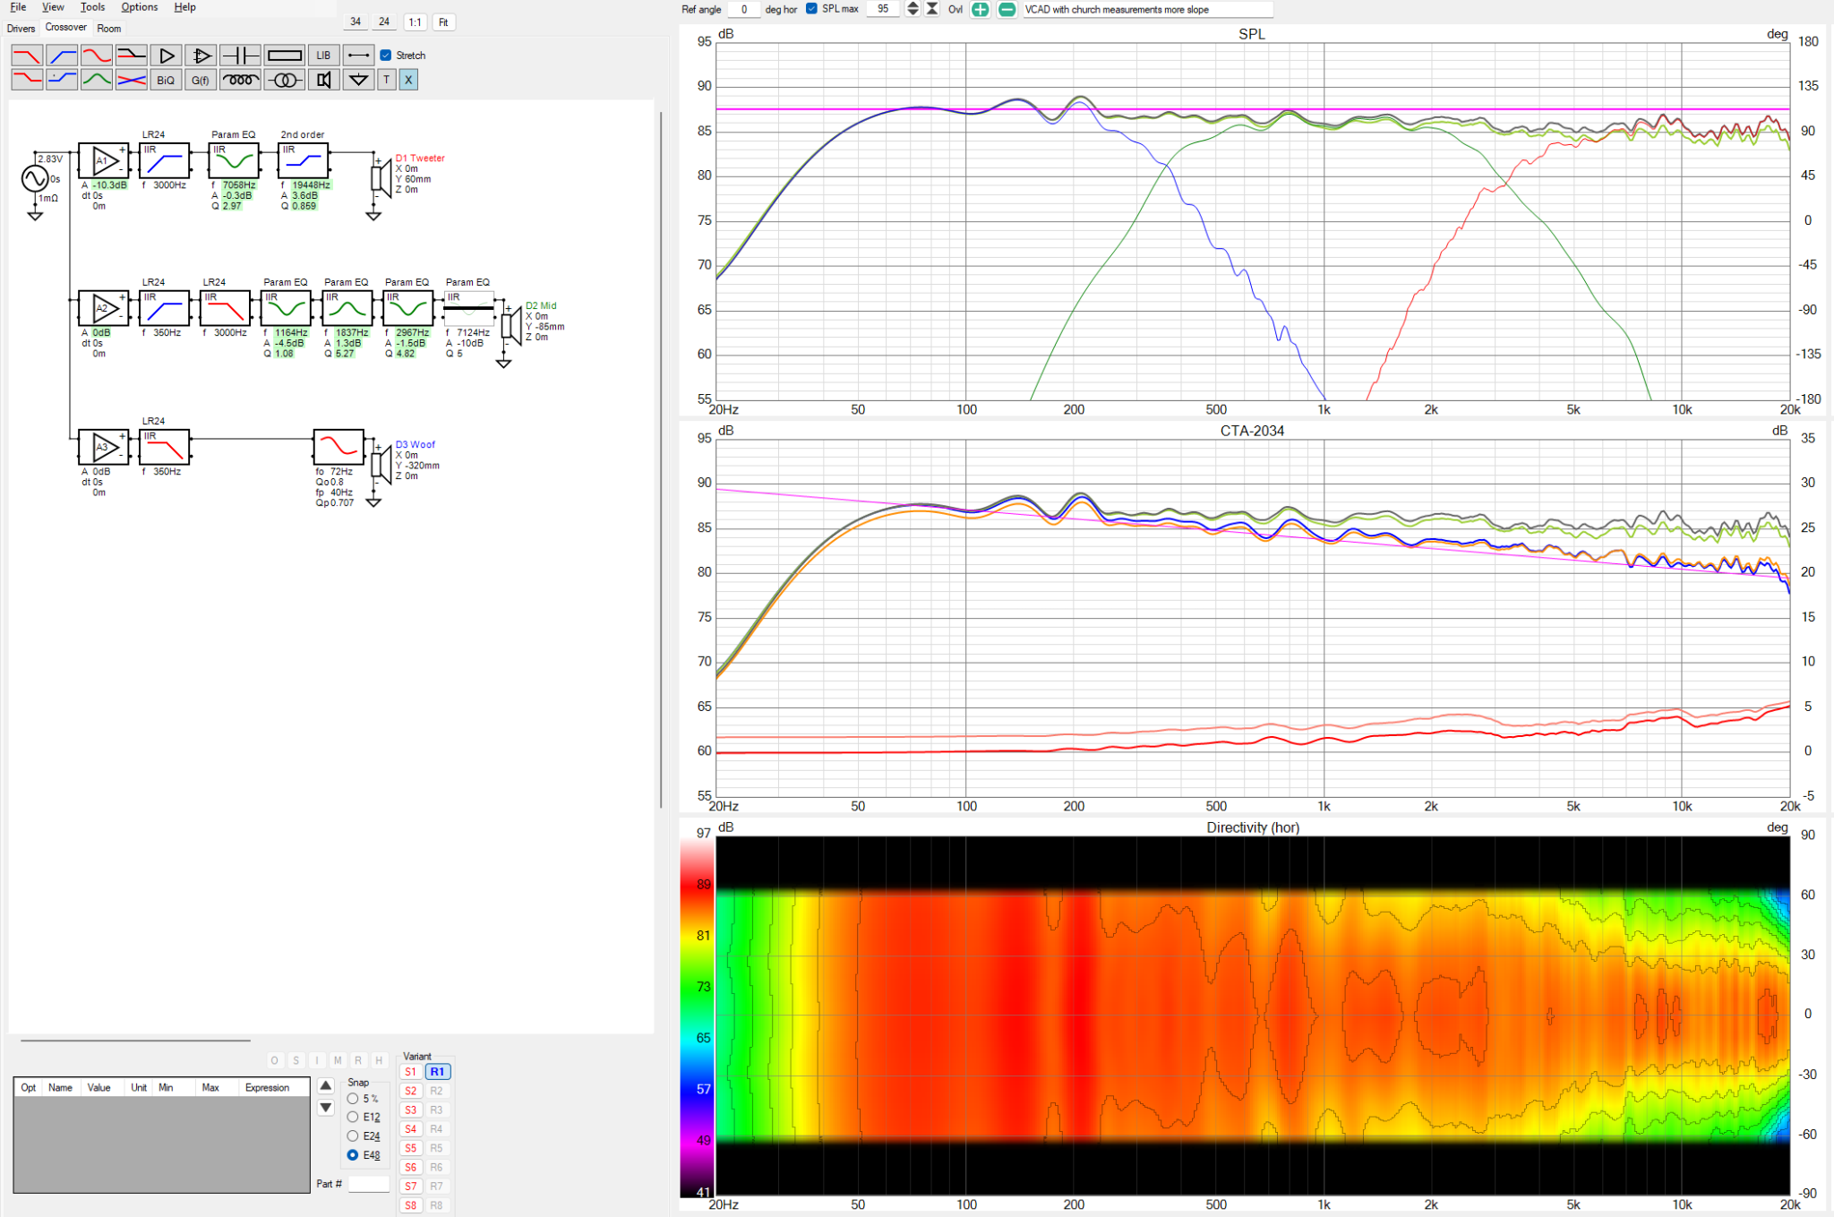Select the blue high-shelf filter tool
1834x1217 pixels.
click(62, 80)
